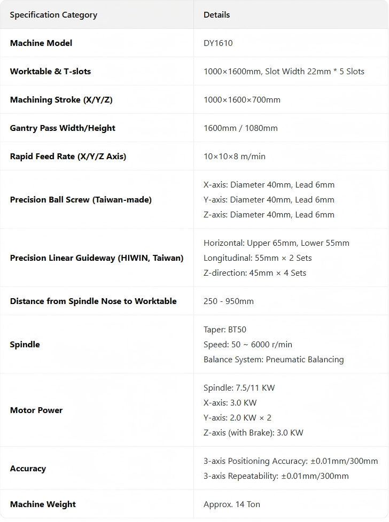Click the Z-direction 45mm × 4 Sets line
389x522 pixels.
tap(255, 273)
